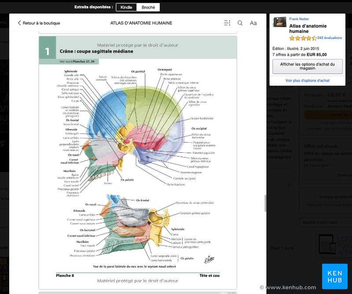The height and width of the screenshot is (294, 352).
Task: Select the Kindle excerpt tab
Action: coord(126,7)
